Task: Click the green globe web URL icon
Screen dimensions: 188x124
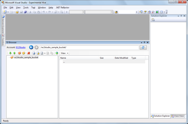Action: pos(57,53)
